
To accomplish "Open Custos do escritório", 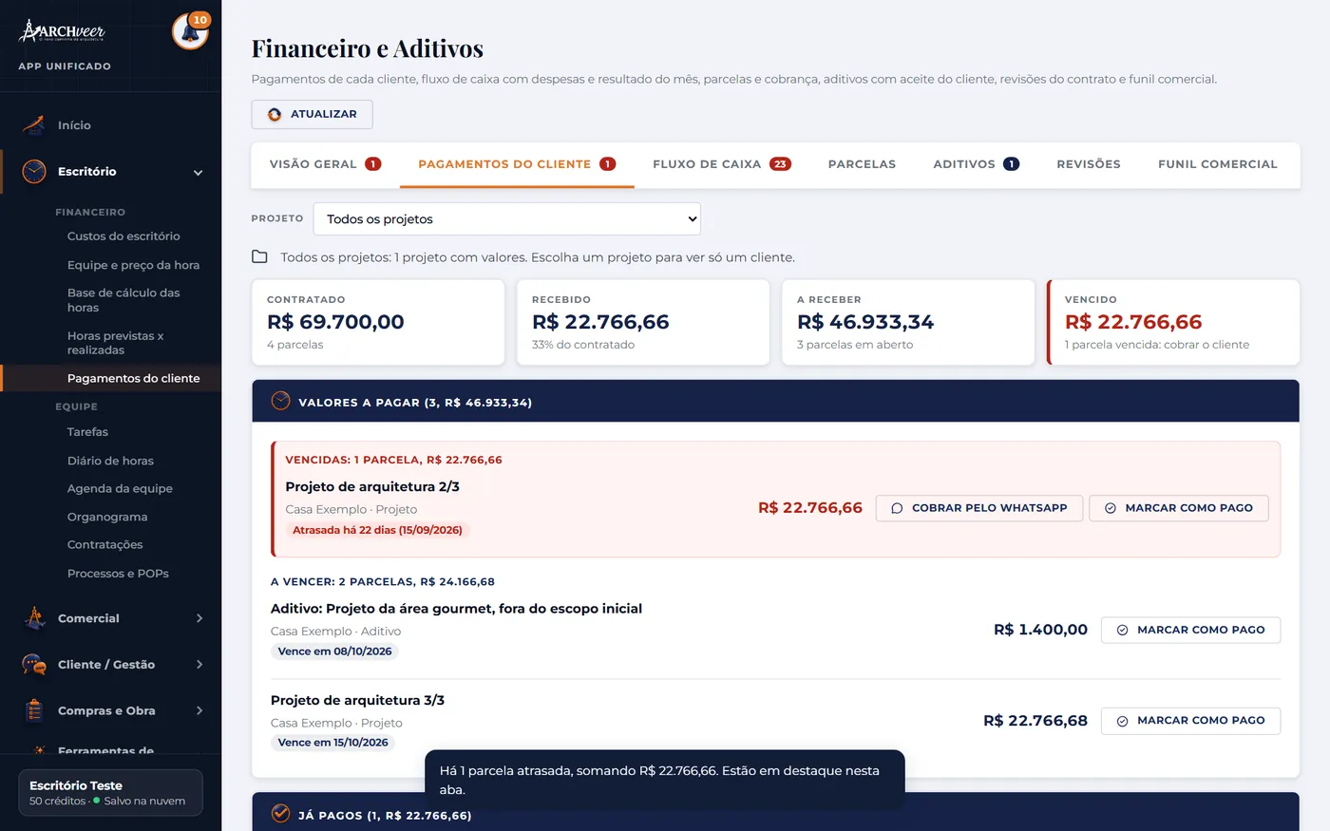I will [123, 236].
